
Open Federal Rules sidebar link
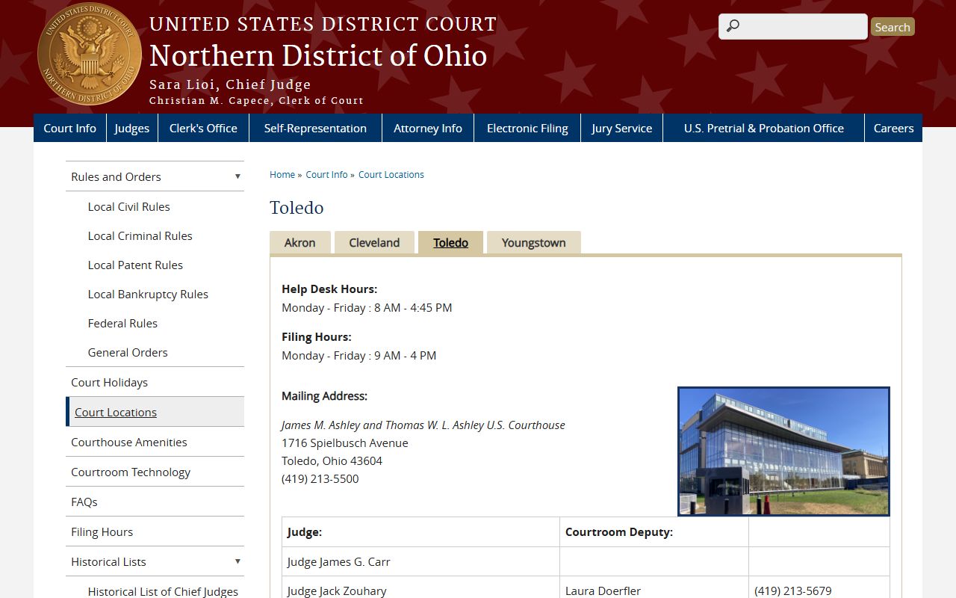pyautogui.click(x=122, y=323)
